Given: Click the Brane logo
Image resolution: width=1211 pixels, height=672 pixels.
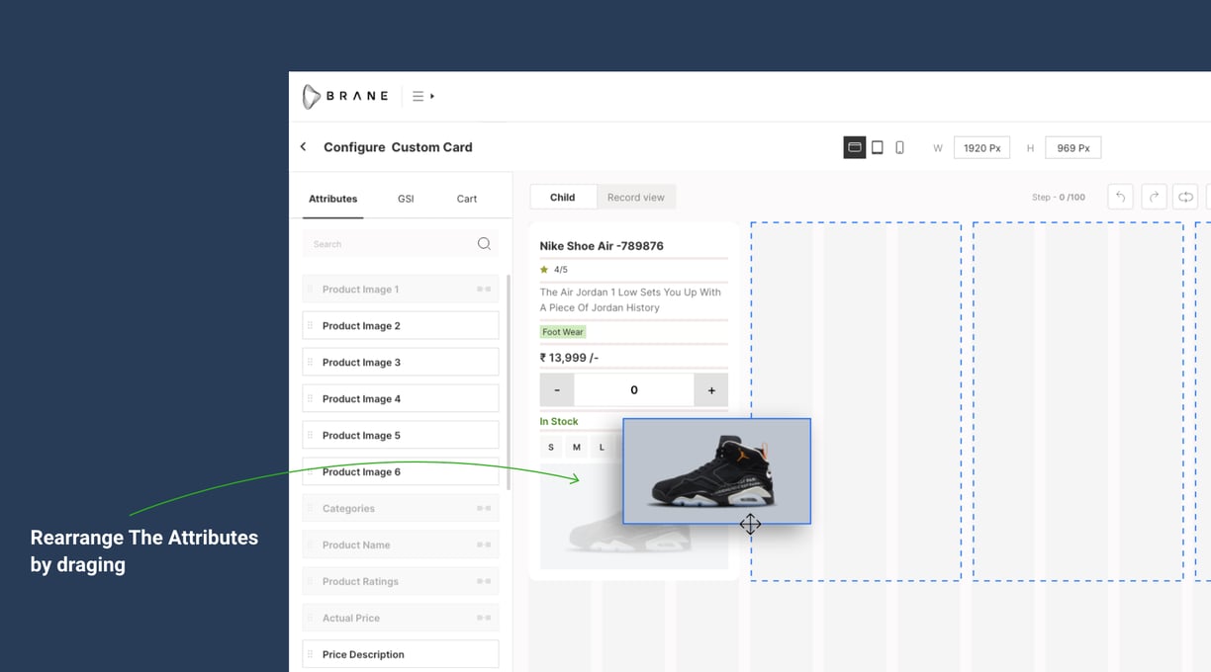Looking at the screenshot, I should (x=345, y=96).
